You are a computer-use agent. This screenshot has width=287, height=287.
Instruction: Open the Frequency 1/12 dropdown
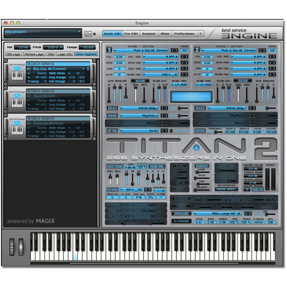(159, 190)
